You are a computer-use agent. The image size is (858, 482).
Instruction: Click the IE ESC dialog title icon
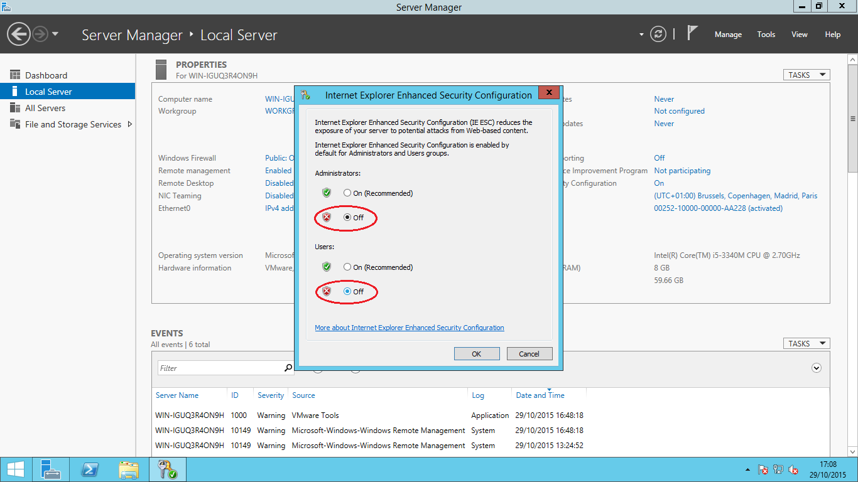pos(306,95)
